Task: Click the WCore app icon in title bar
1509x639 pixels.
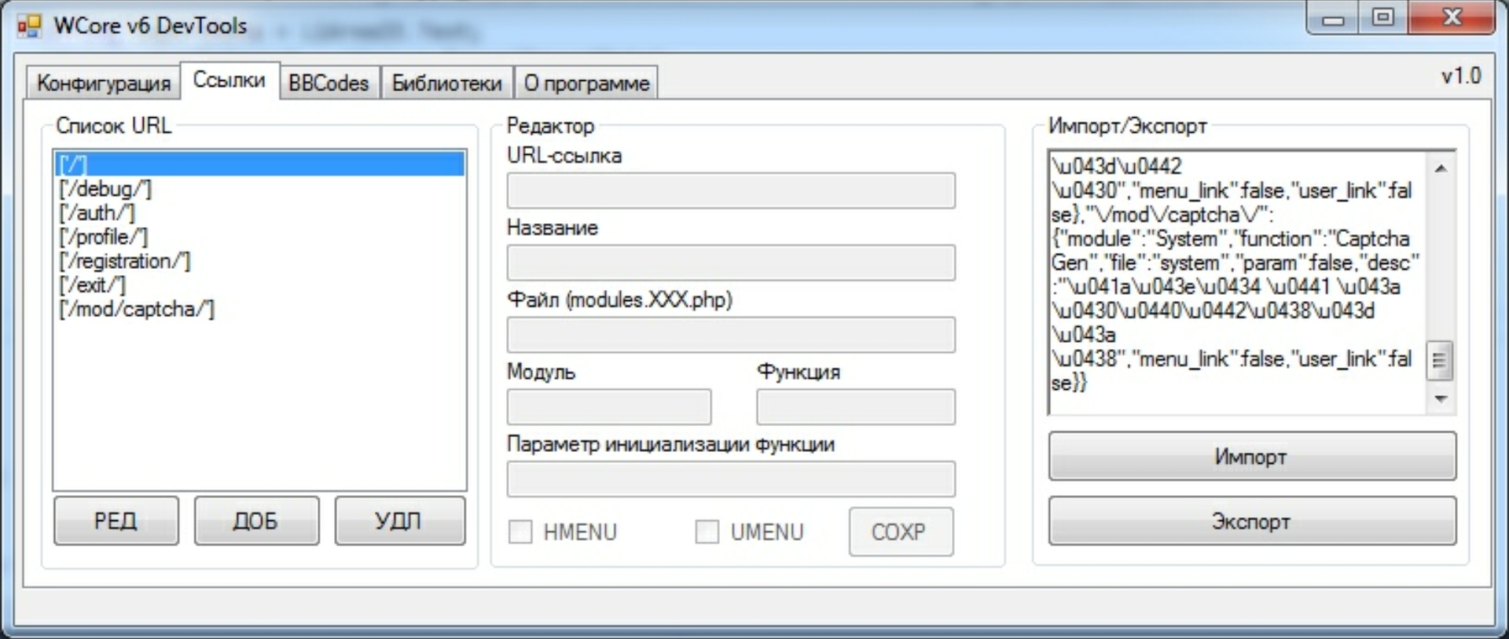Action: pos(29,27)
